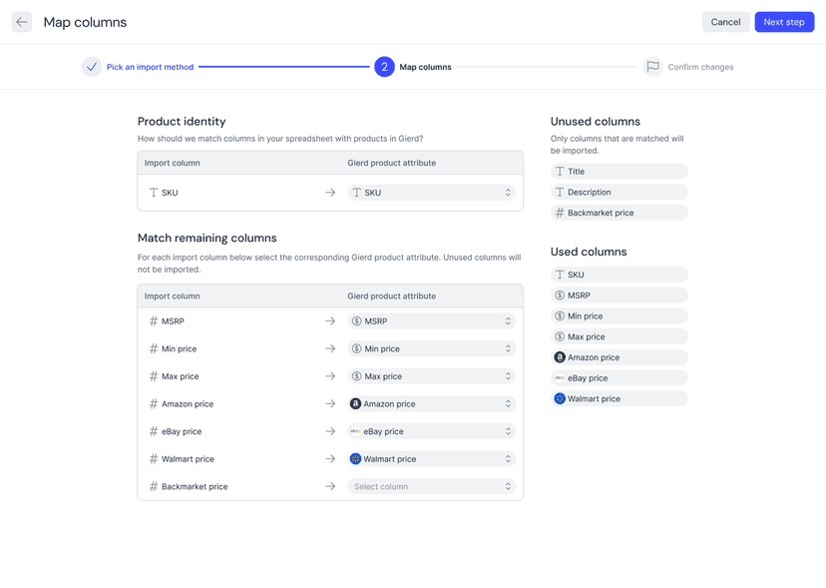
Task: Click the back arrow icon
Action: (22, 22)
